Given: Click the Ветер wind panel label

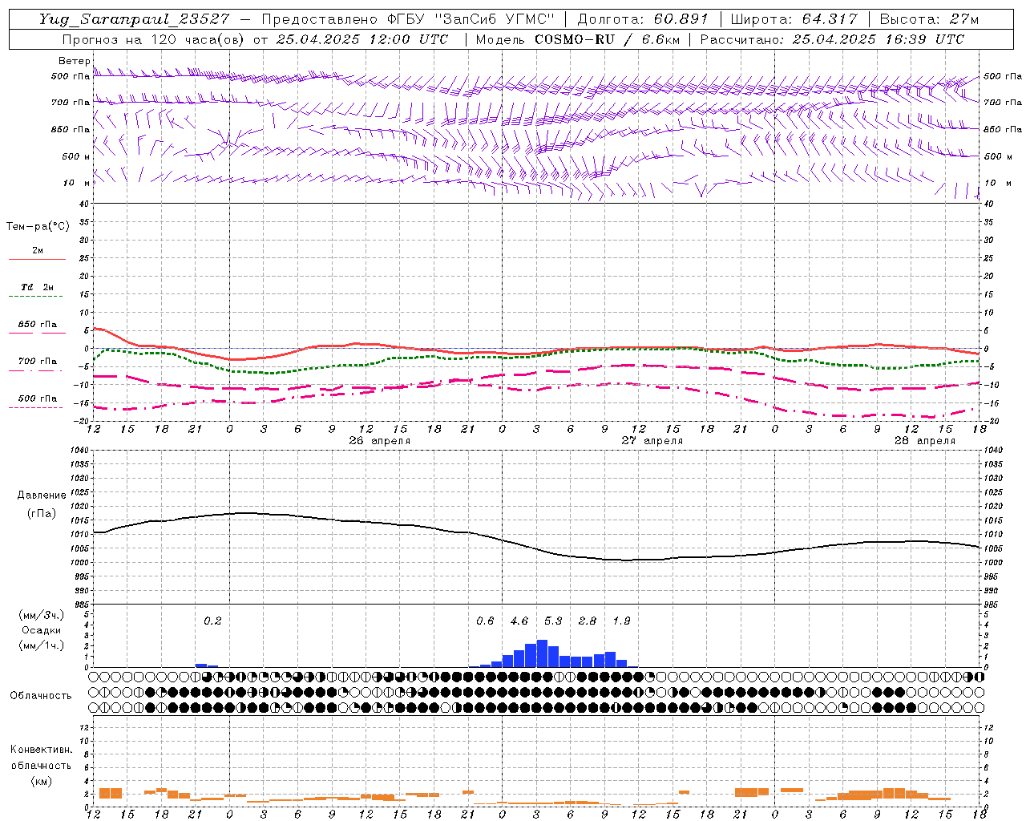Looking at the screenshot, I should click(x=74, y=61).
